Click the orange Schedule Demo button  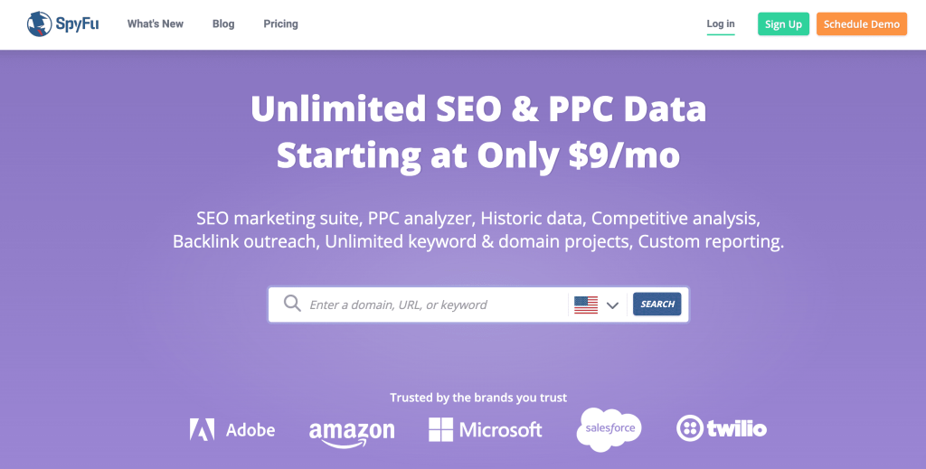(861, 24)
